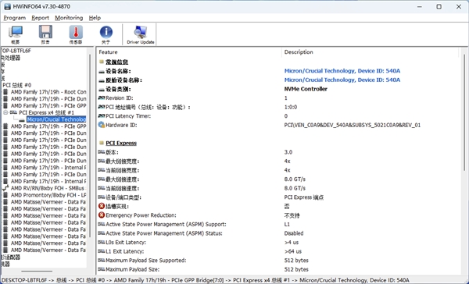
Task: Click the Disabled ASPM status value
Action: (x=294, y=233)
